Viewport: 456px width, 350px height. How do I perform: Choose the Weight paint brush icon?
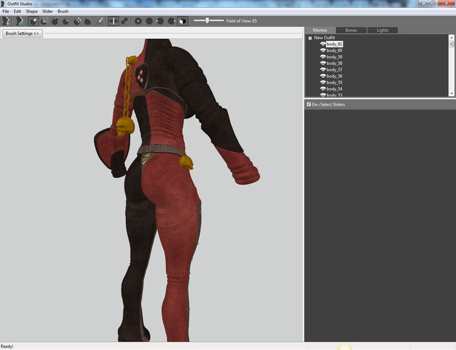tap(100, 21)
